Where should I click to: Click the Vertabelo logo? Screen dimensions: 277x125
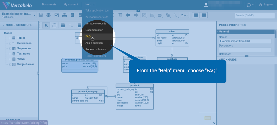[x=17, y=5]
